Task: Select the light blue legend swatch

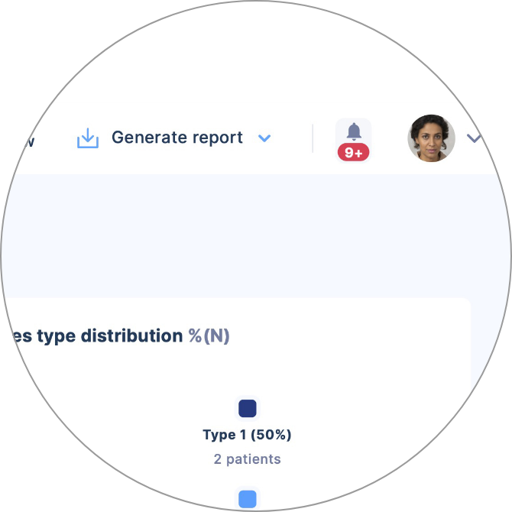Action: tap(248, 499)
